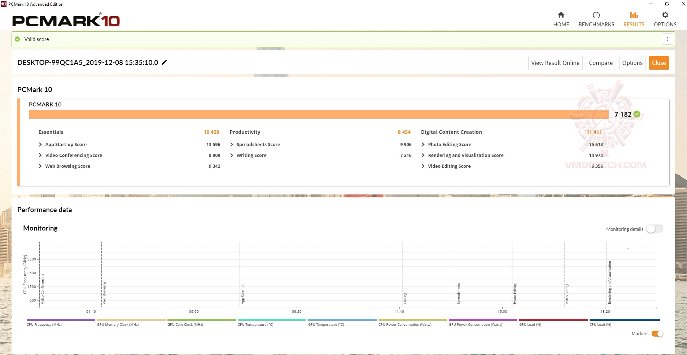The image size is (687, 355).
Task: Click the Photo Editing timeline marker
Action: (515, 294)
